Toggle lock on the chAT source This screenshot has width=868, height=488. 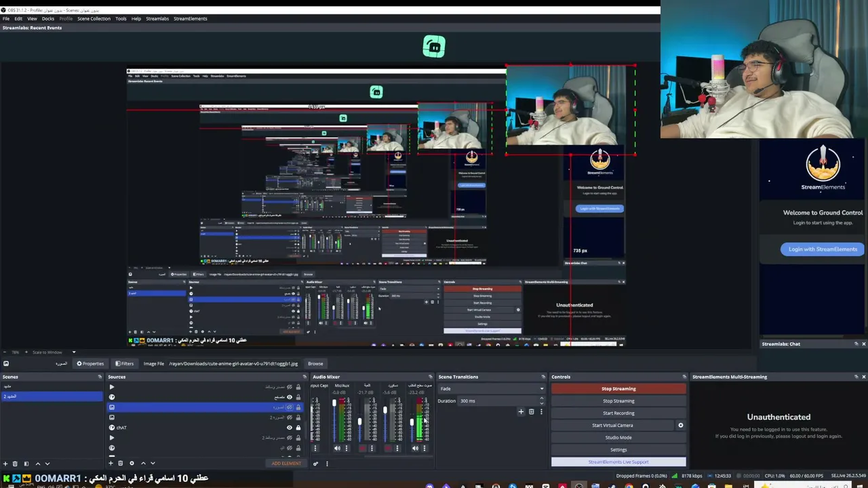click(298, 428)
